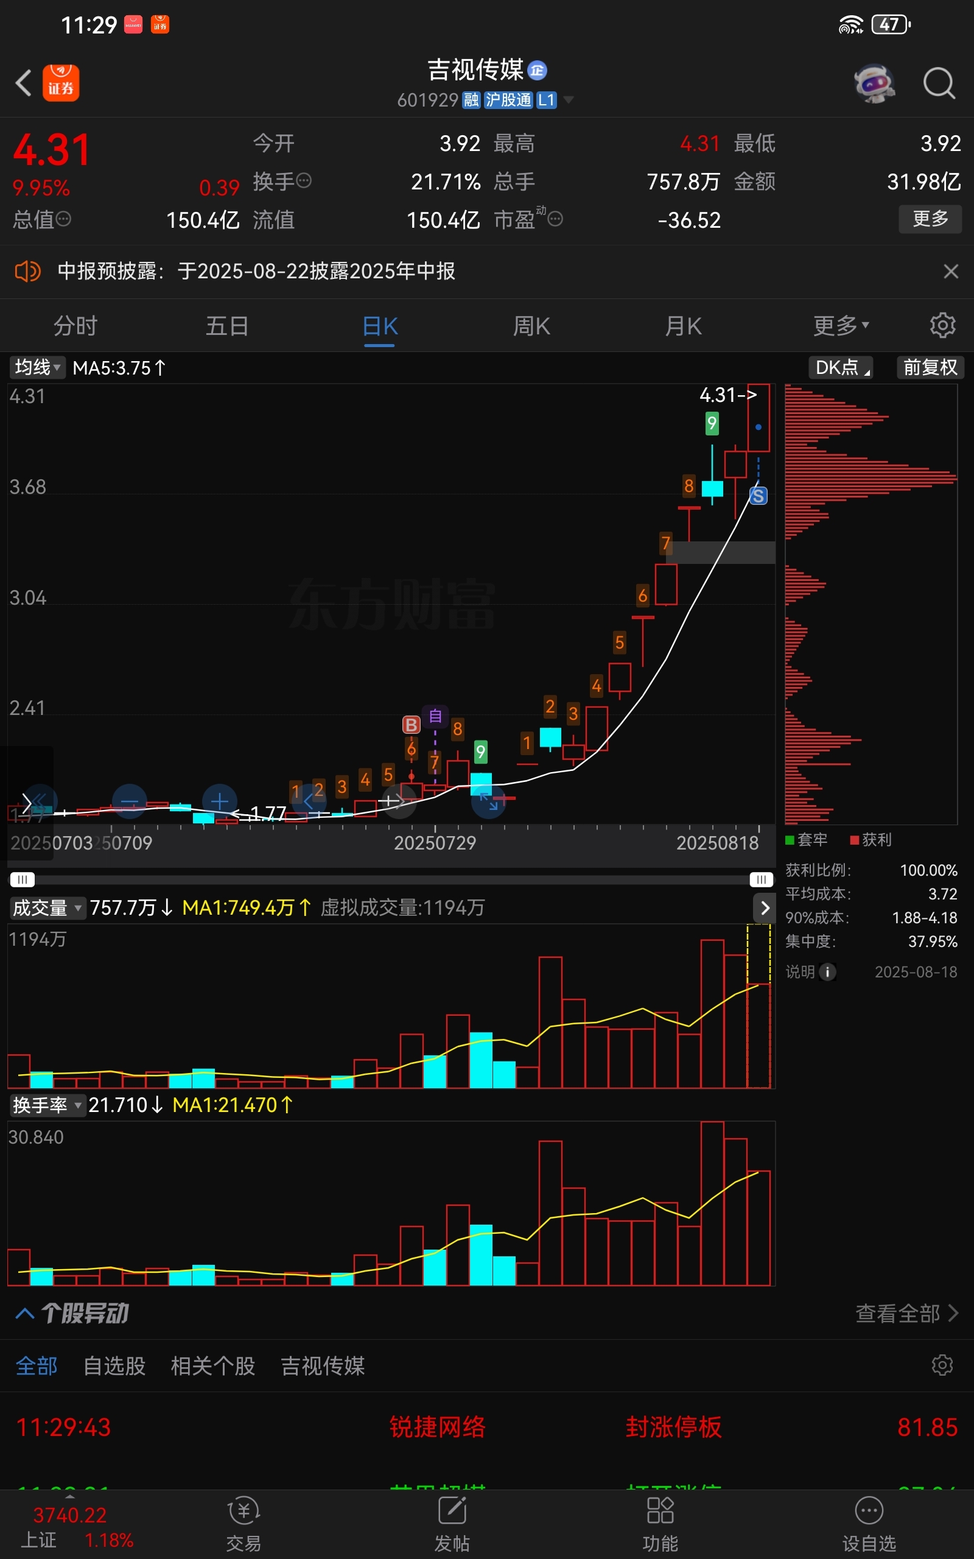Switch to the 分时 tab
974x1559 pixels.
[x=75, y=326]
